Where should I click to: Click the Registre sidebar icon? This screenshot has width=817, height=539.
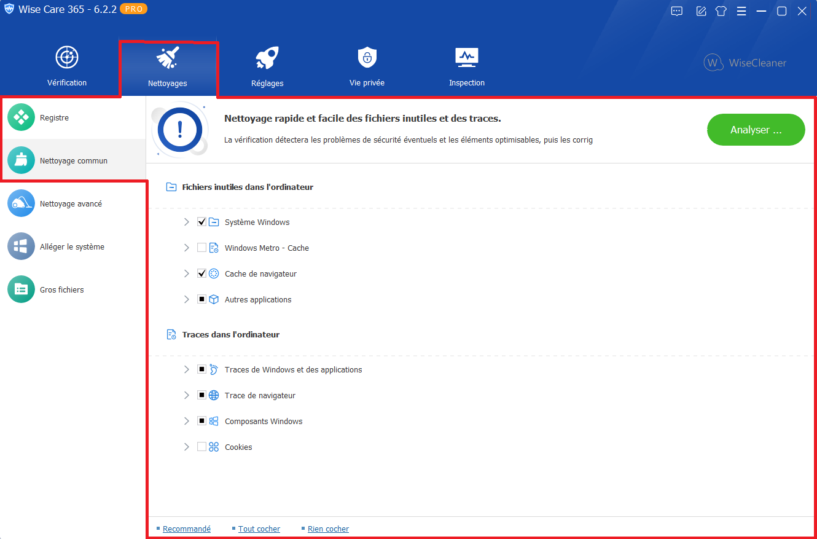[x=21, y=117]
